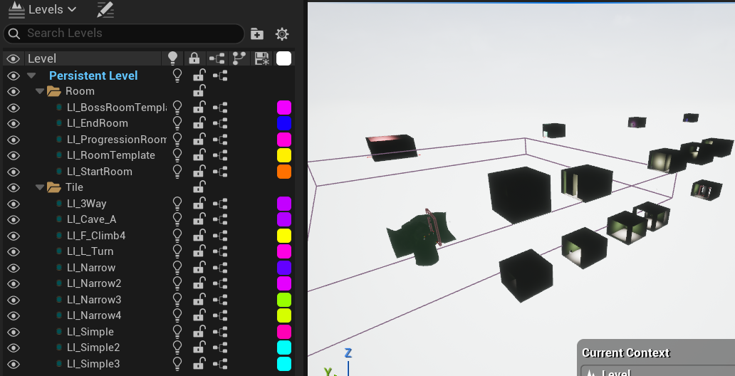Click the orange color swatch for LI_StartRoom
735x376 pixels.
pos(283,172)
